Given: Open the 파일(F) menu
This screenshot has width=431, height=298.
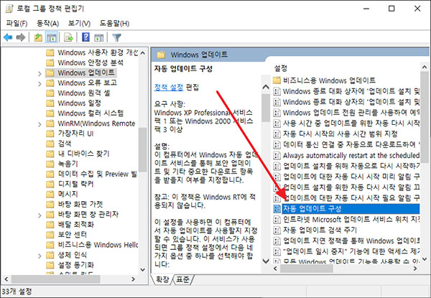Looking at the screenshot, I should [17, 24].
